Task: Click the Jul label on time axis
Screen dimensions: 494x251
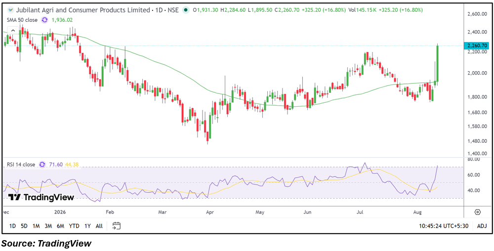Action: (x=359, y=212)
